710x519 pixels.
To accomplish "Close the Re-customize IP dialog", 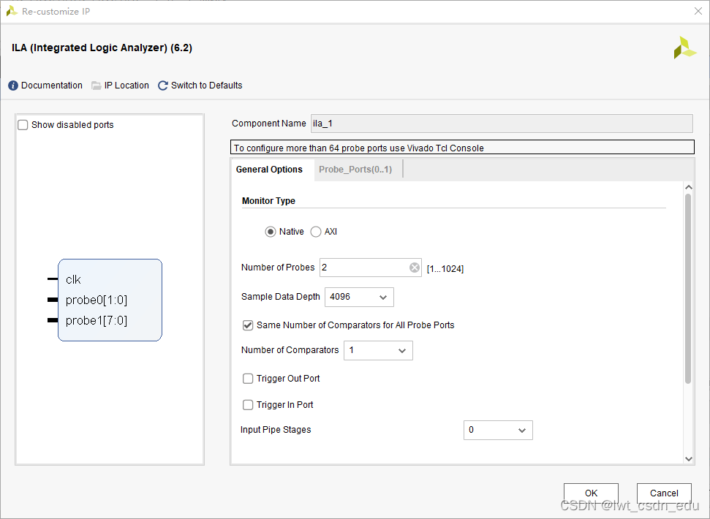I will pos(698,11).
